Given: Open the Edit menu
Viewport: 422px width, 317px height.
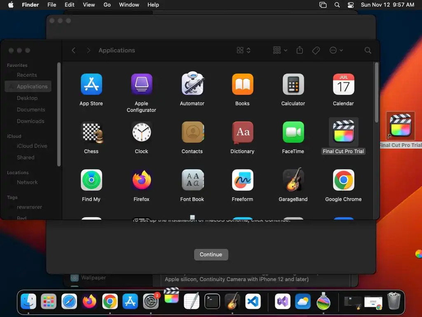Looking at the screenshot, I should (69, 5).
